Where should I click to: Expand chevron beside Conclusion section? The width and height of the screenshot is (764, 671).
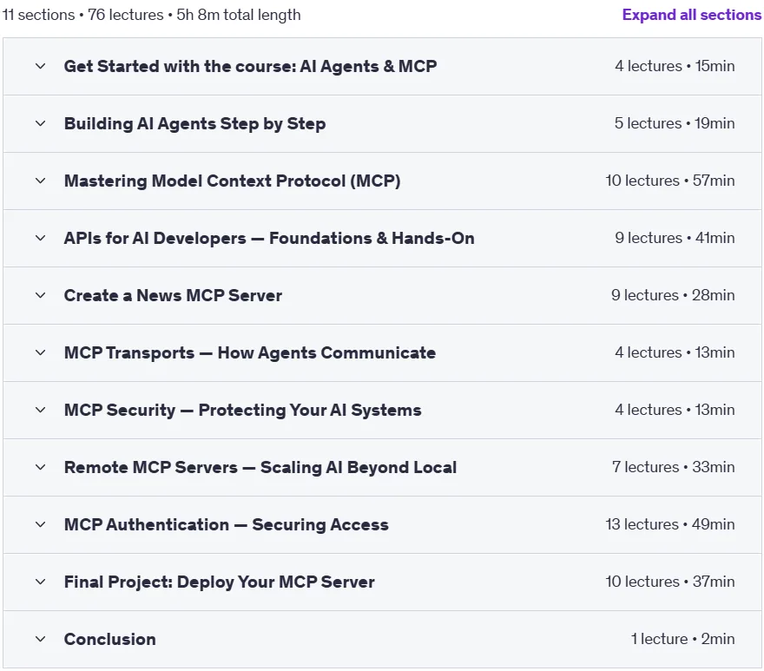[x=41, y=639]
